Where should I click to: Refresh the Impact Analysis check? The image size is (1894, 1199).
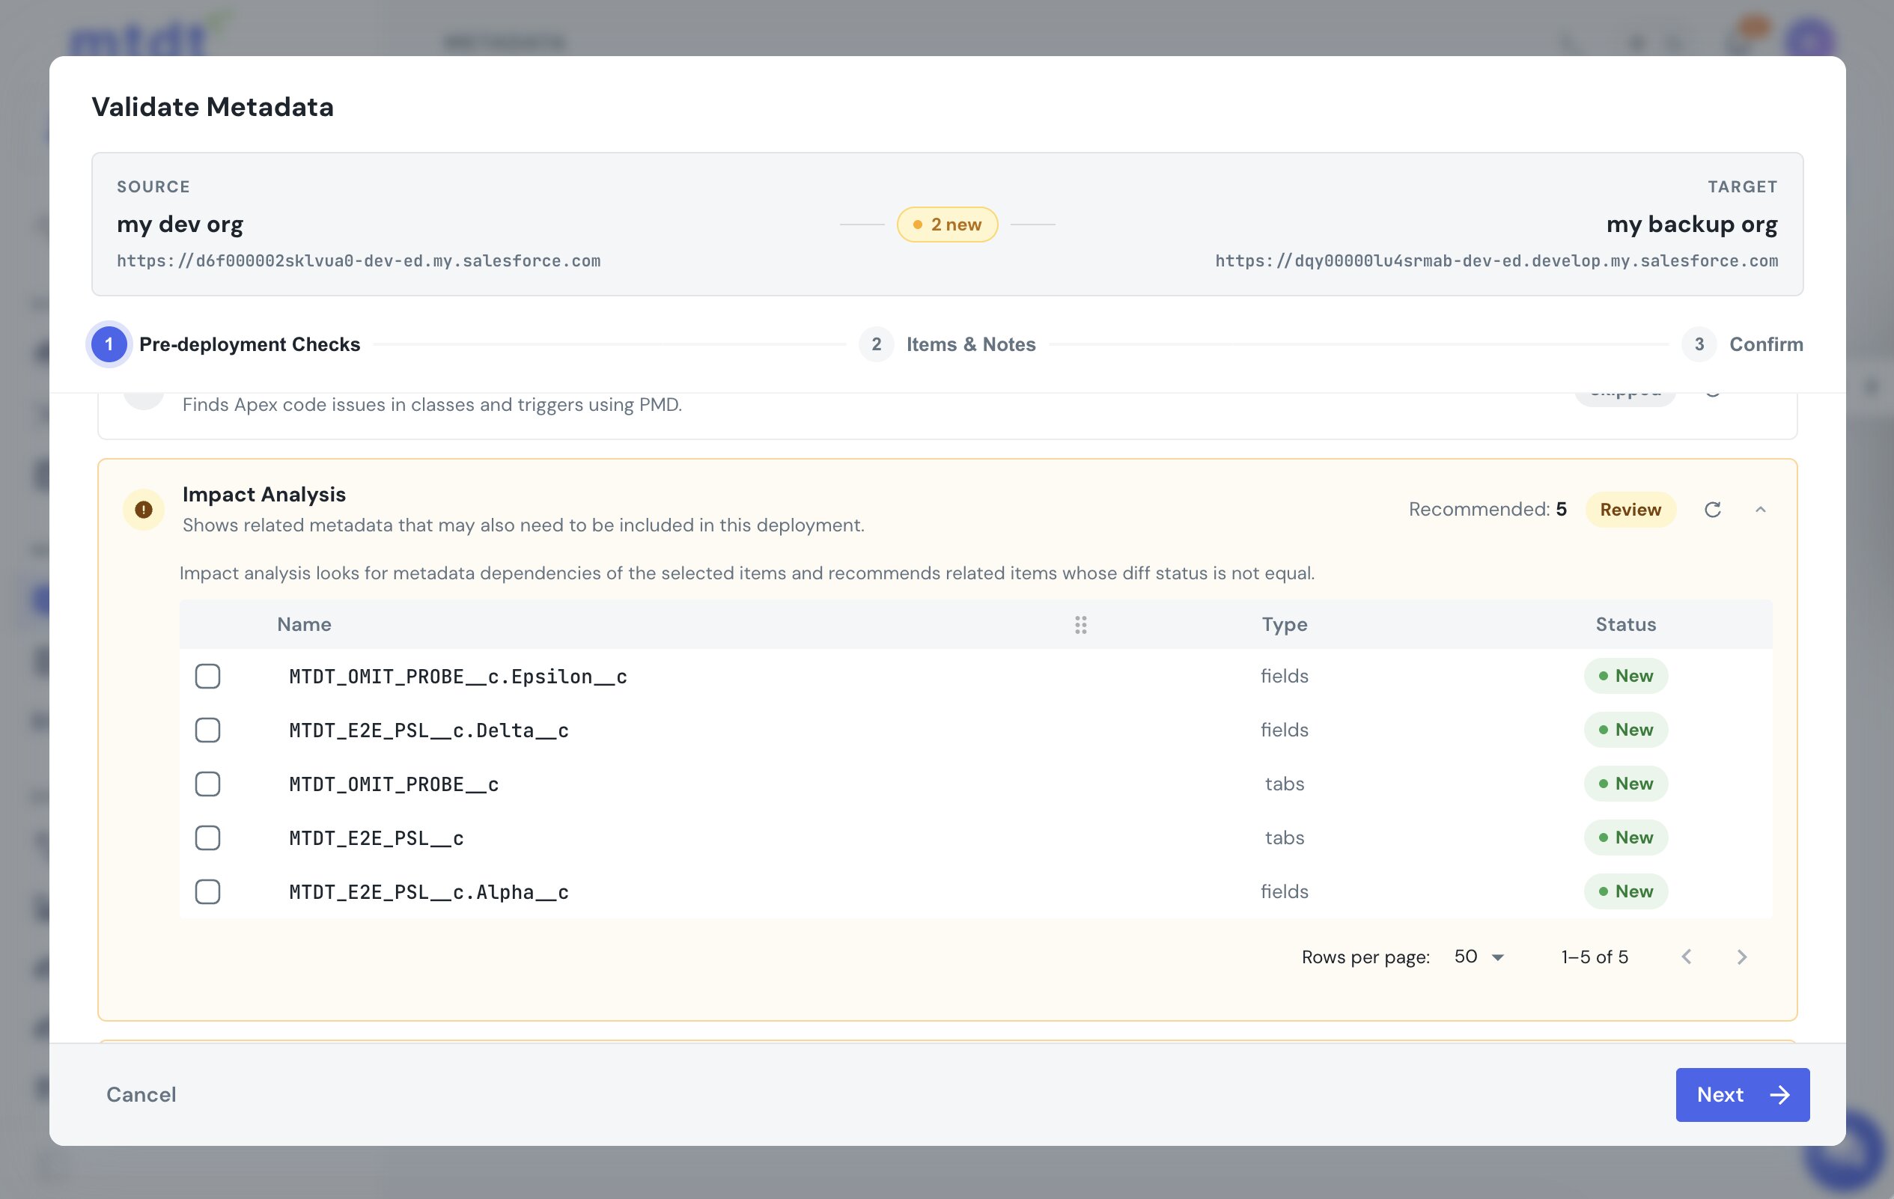(1712, 510)
